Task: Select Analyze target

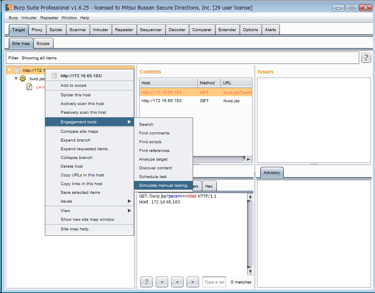Action: click(163, 159)
